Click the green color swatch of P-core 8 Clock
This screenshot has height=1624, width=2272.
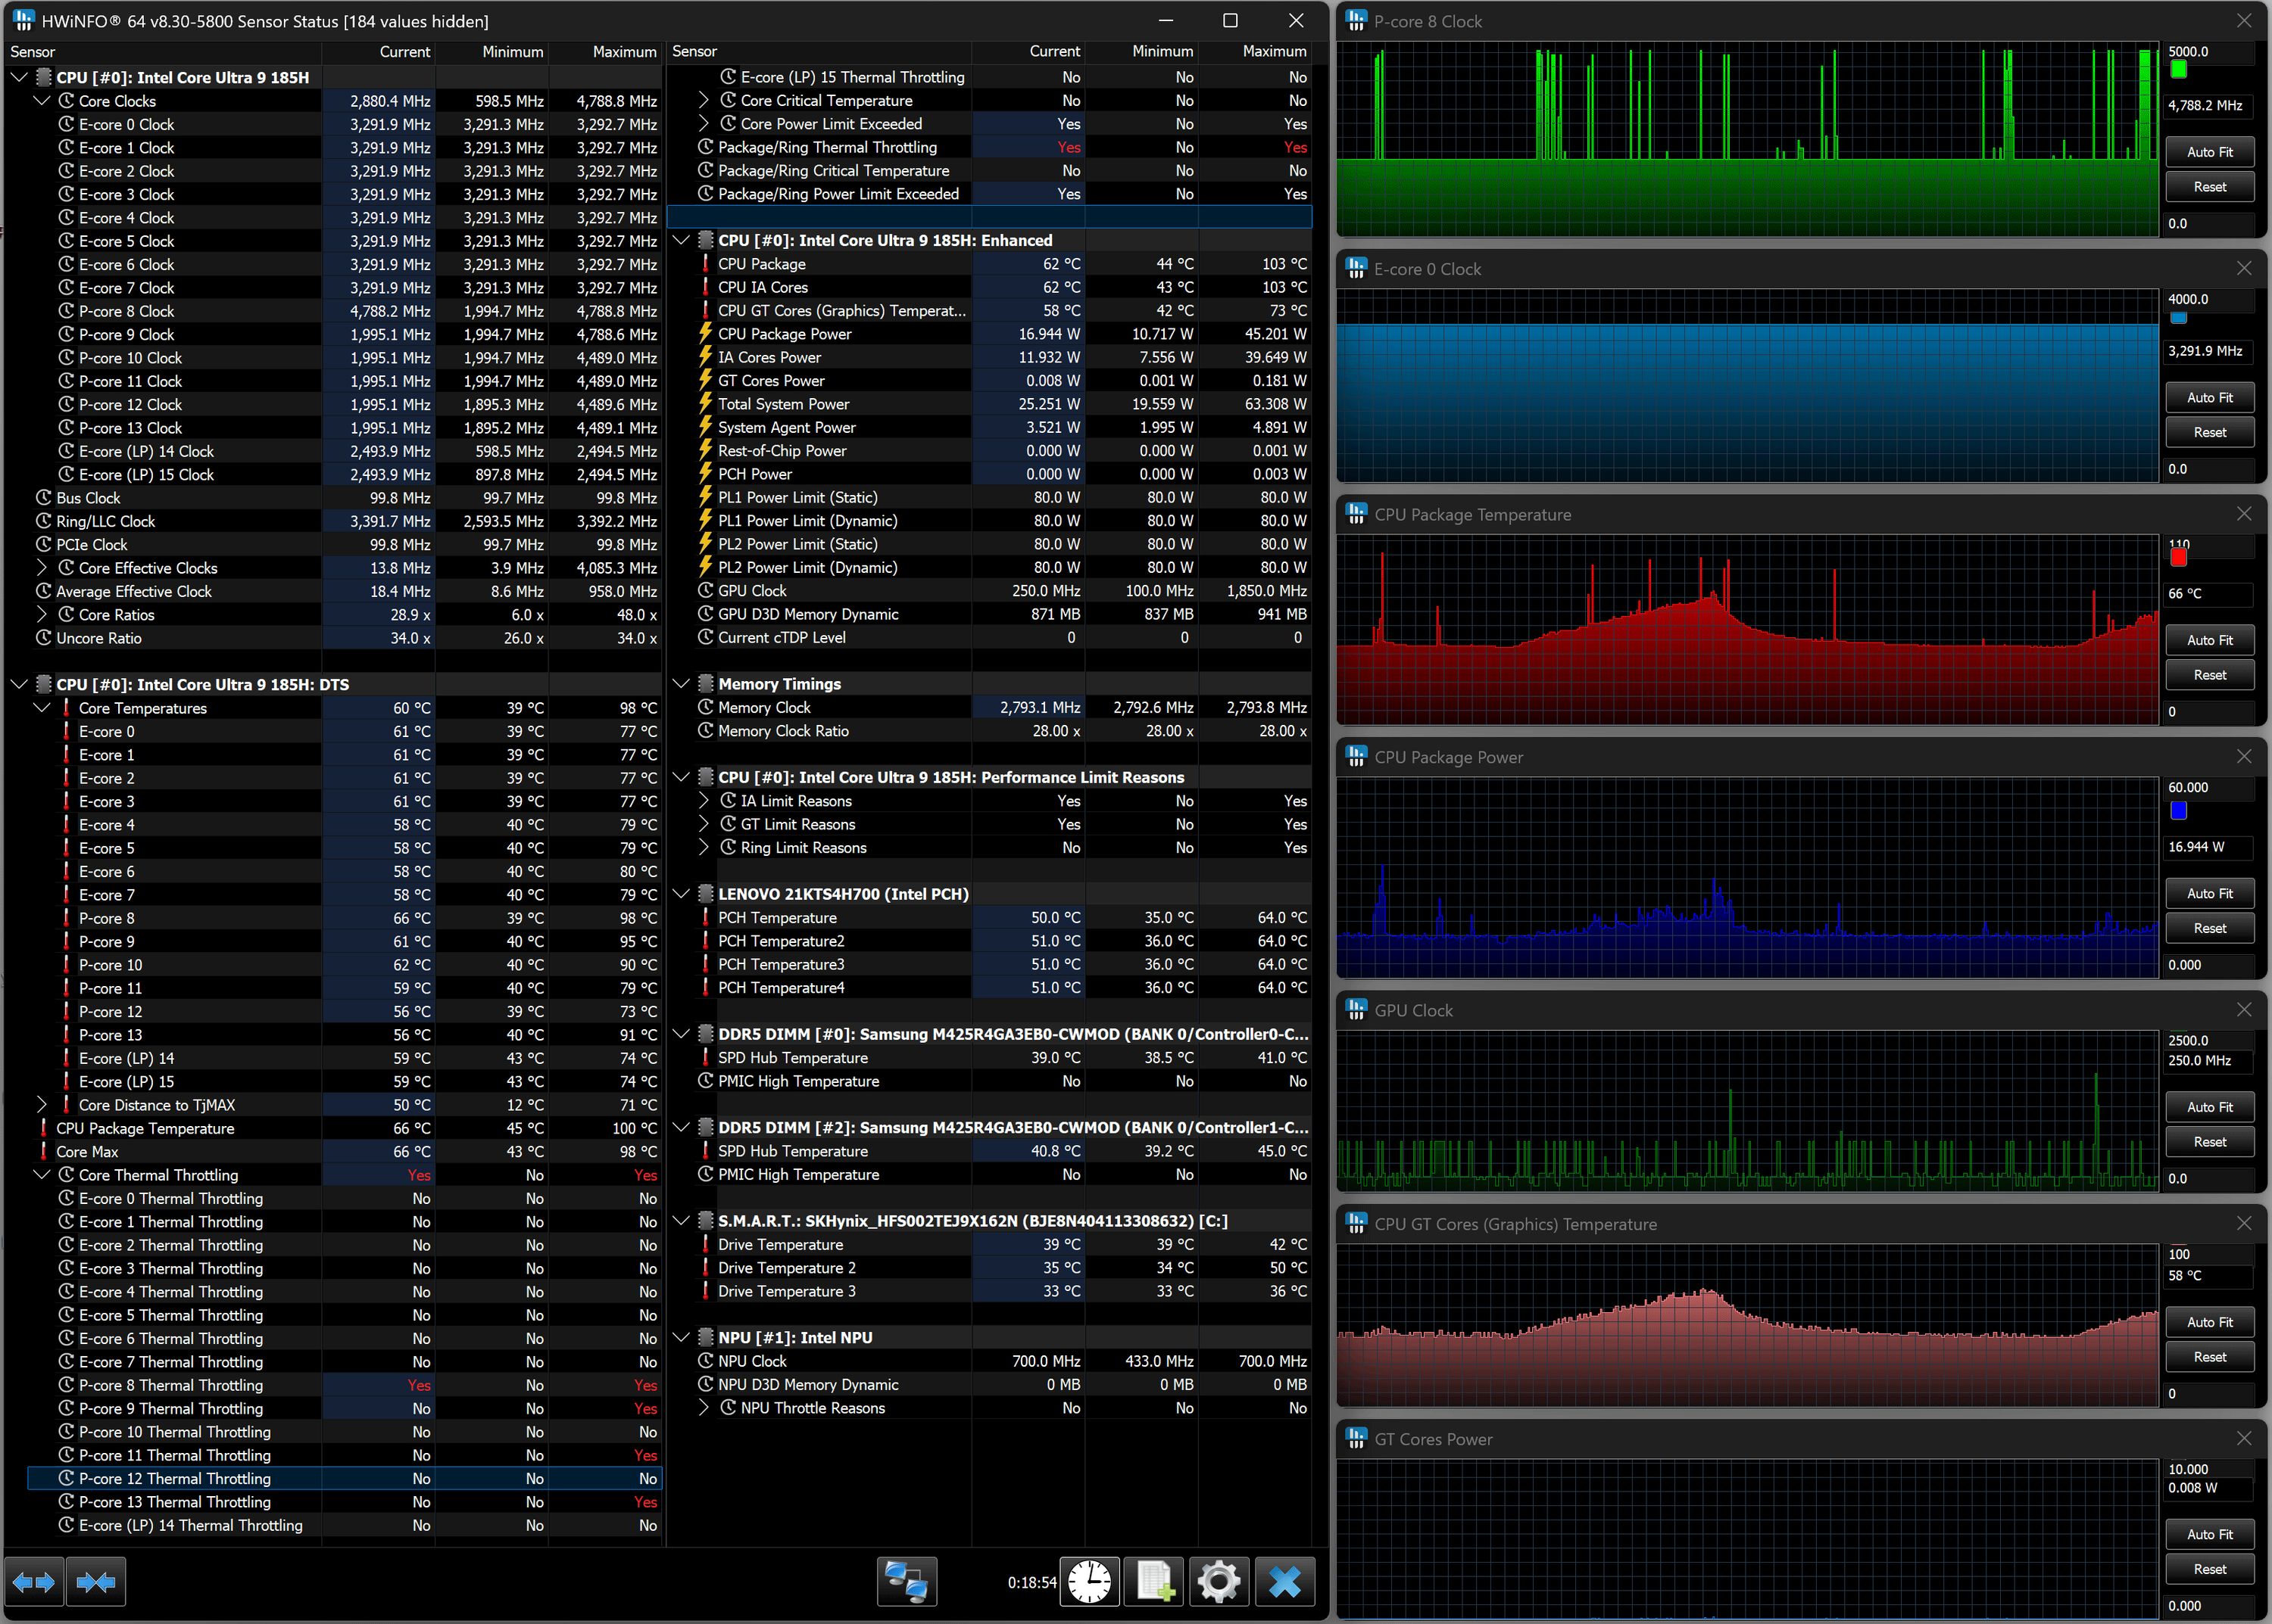(2178, 70)
